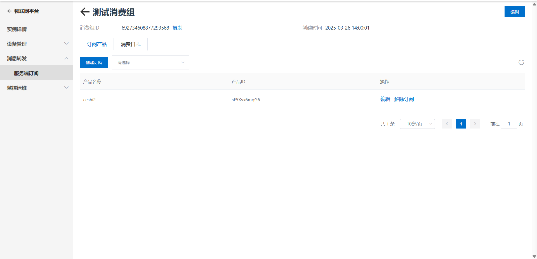This screenshot has width=537, height=259.
Task: Go to the previous page arrow
Action: [x=447, y=124]
